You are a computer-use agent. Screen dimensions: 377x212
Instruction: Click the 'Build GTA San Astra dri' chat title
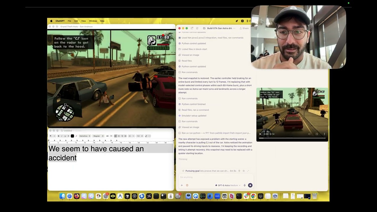220,28
